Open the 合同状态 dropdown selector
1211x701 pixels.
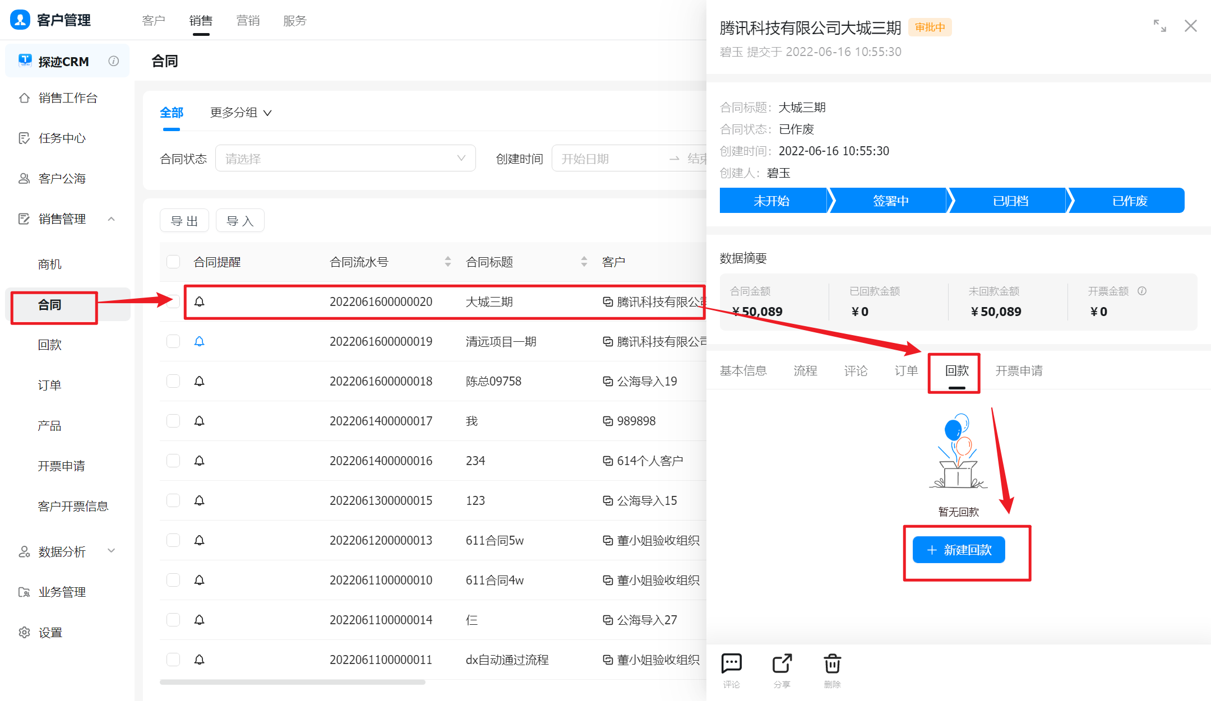click(x=345, y=159)
